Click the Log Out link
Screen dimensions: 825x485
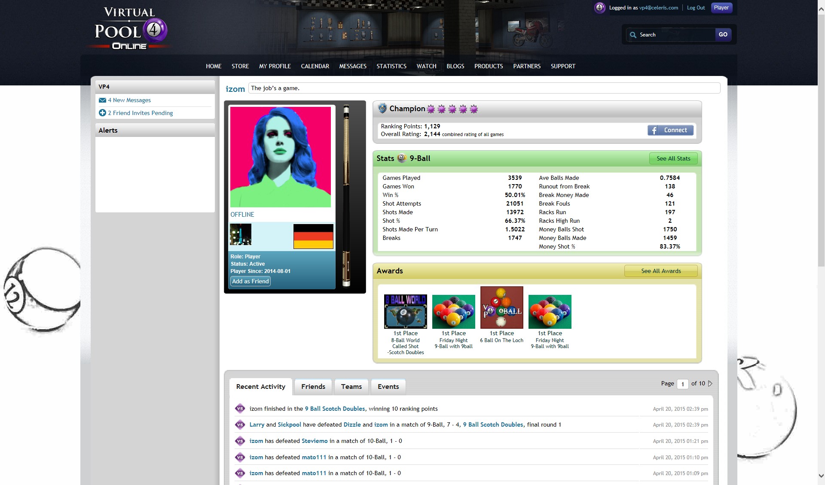point(695,7)
